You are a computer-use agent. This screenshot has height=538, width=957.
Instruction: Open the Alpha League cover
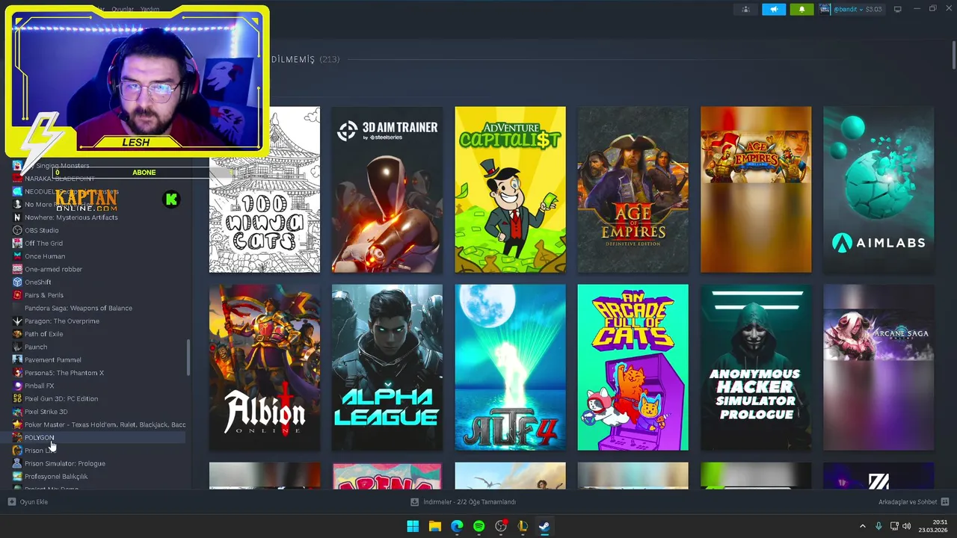click(387, 368)
